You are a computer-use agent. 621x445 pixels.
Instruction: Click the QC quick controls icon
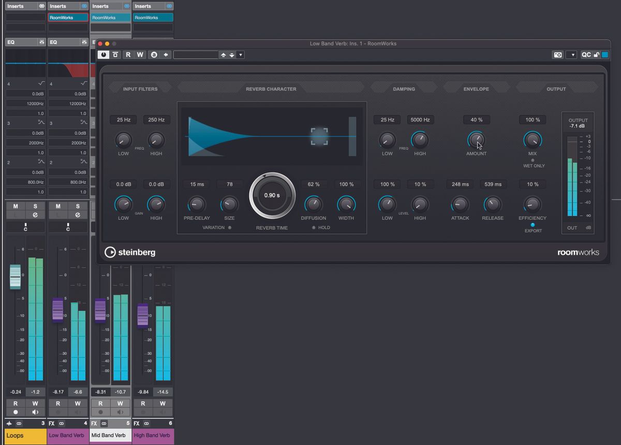tap(585, 54)
